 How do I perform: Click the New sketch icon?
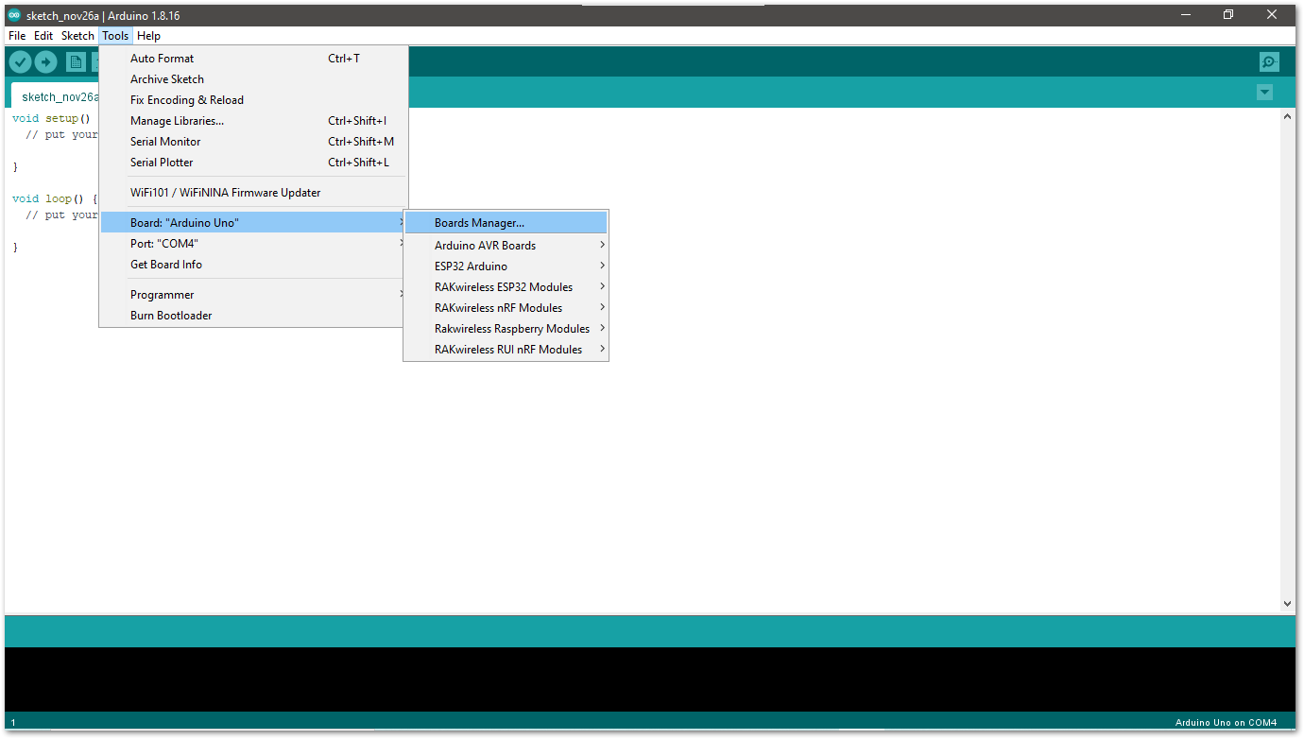(76, 61)
